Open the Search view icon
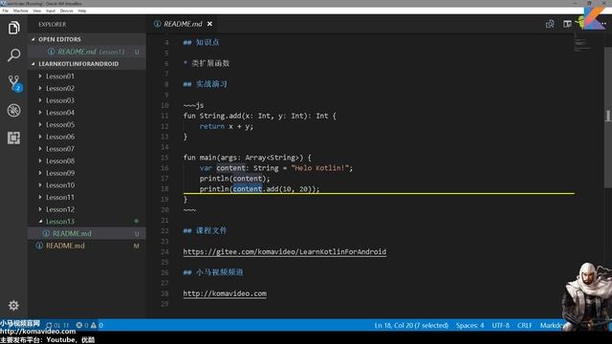612x344 pixels. coord(13,55)
